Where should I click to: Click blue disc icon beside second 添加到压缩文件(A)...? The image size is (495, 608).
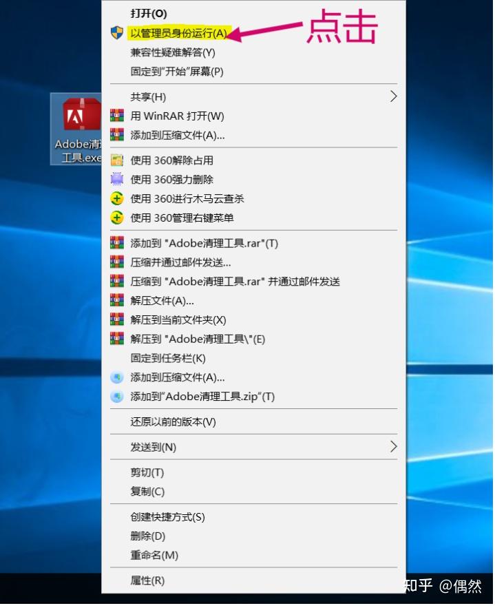pyautogui.click(x=116, y=377)
